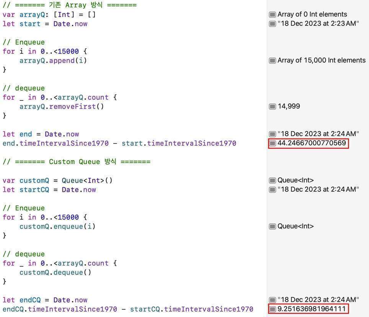Click the Queue<Int> result icon on the customQ declaration line

[273, 181]
